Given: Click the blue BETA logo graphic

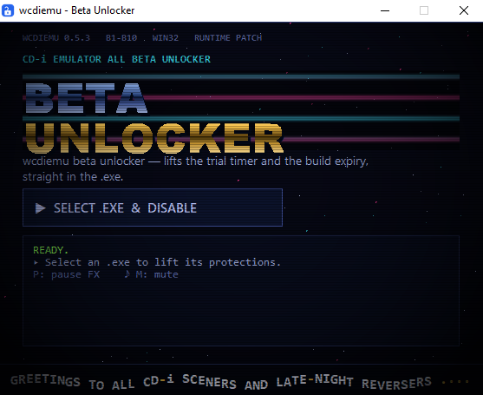Looking at the screenshot, I should click(x=86, y=98).
